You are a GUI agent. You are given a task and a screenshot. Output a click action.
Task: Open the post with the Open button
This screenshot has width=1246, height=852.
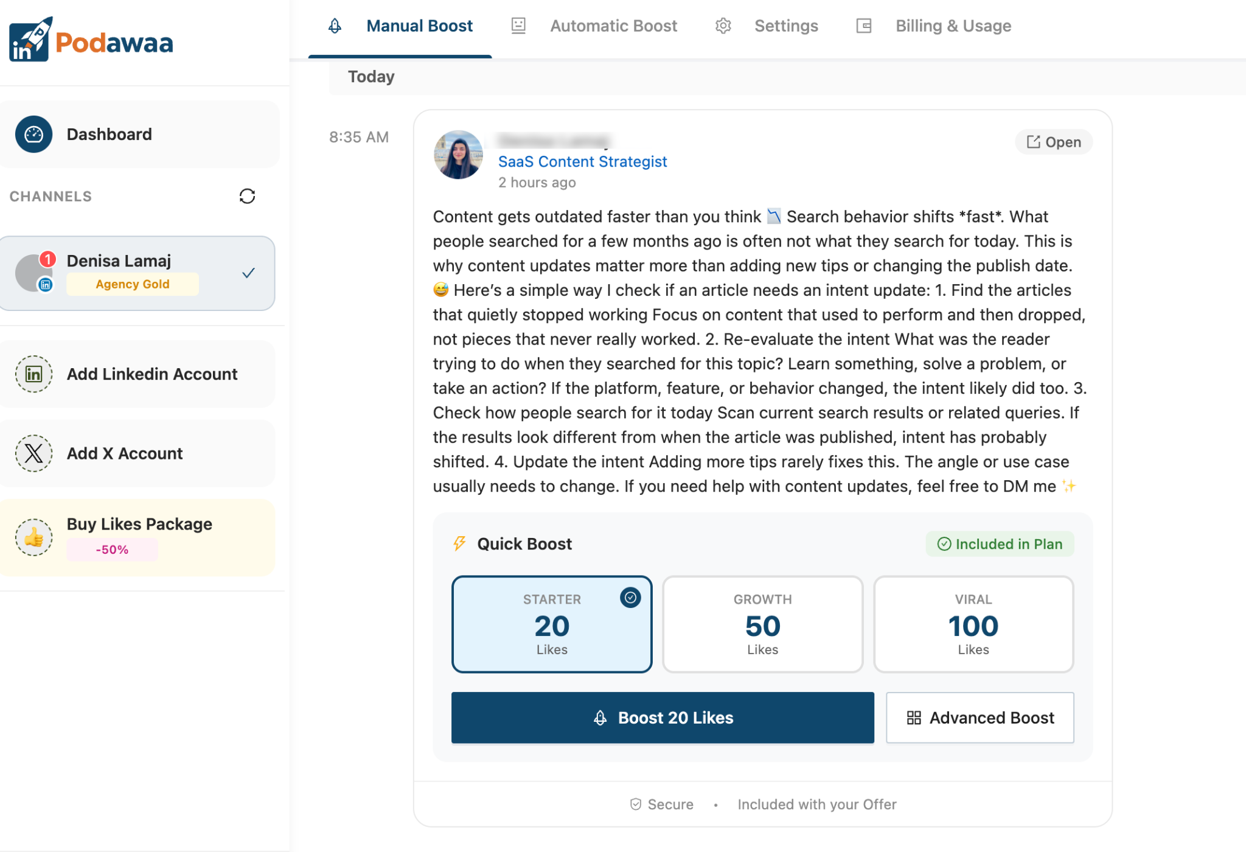point(1053,142)
